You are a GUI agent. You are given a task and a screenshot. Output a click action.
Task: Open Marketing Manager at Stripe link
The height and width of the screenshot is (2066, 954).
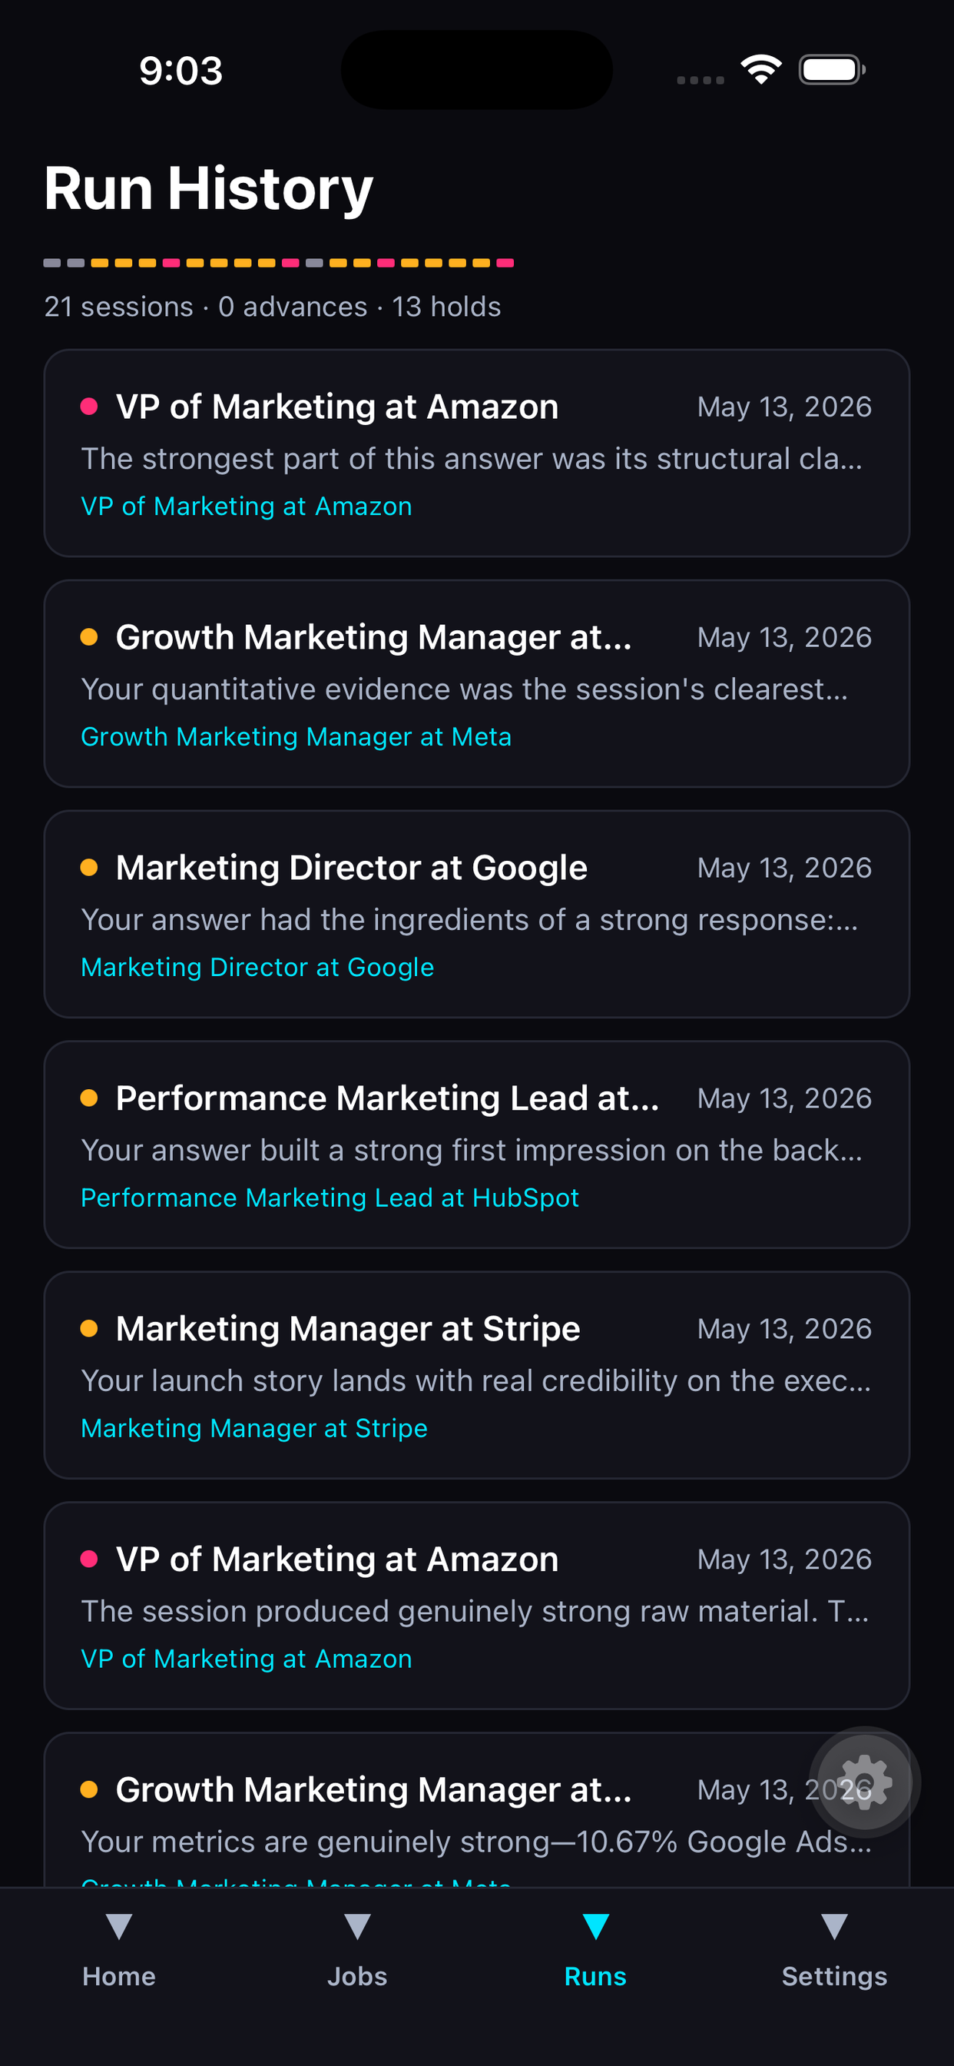tap(254, 1427)
